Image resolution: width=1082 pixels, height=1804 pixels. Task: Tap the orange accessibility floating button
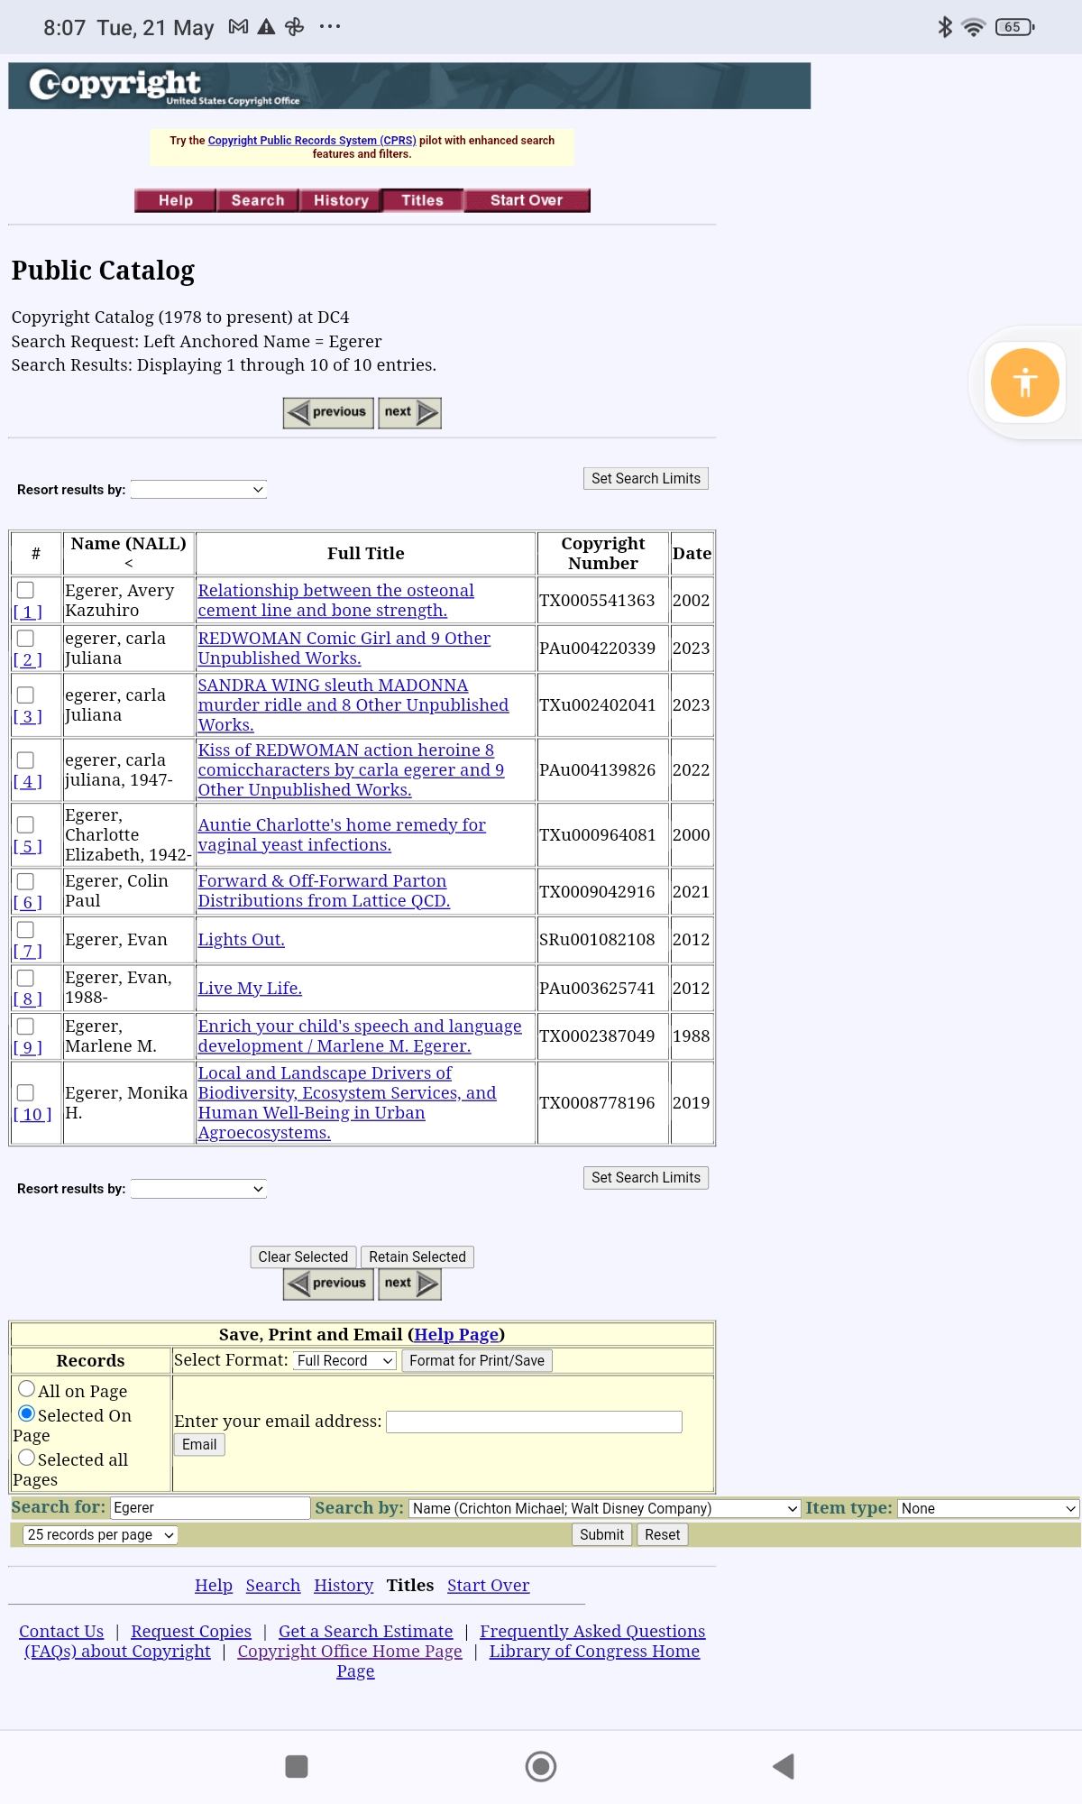click(x=1024, y=382)
